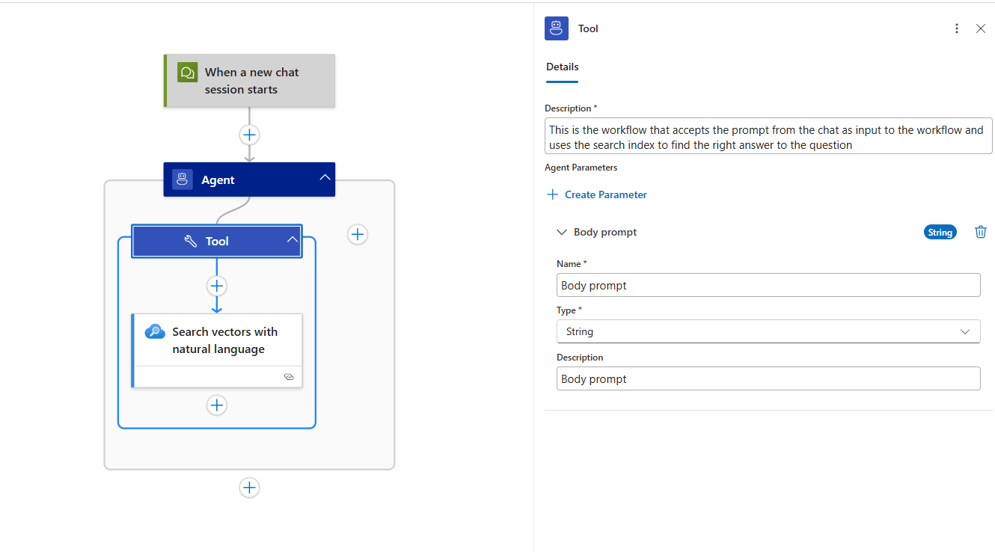
Task: Switch to the Details tab
Action: coord(562,67)
